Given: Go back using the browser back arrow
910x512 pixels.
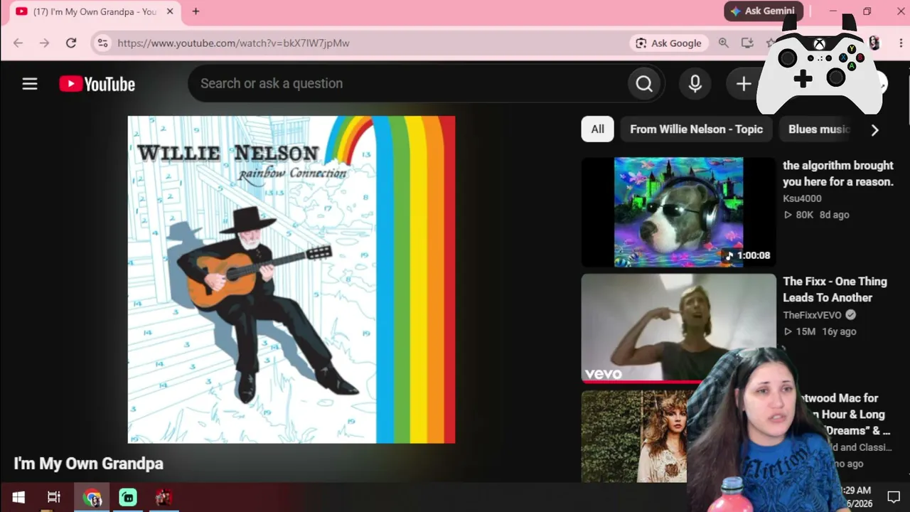Looking at the screenshot, I should point(18,43).
